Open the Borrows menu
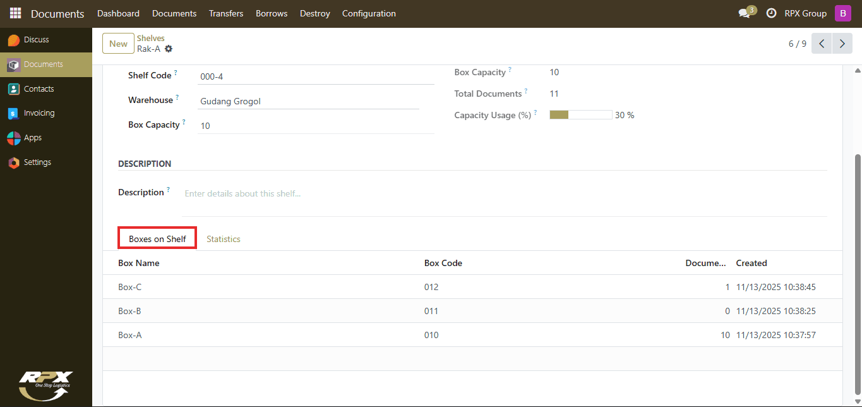 (272, 13)
